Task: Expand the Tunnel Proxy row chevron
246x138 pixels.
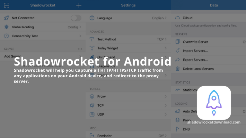Action: coord(166,97)
